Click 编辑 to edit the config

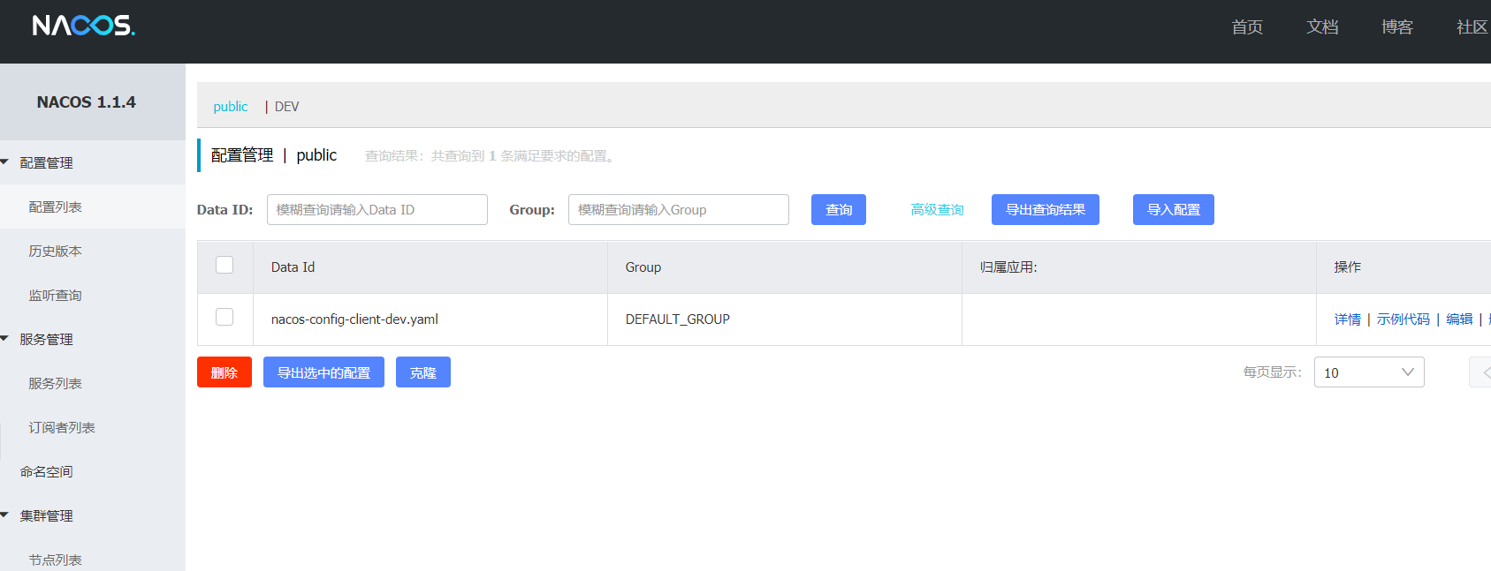1459,319
